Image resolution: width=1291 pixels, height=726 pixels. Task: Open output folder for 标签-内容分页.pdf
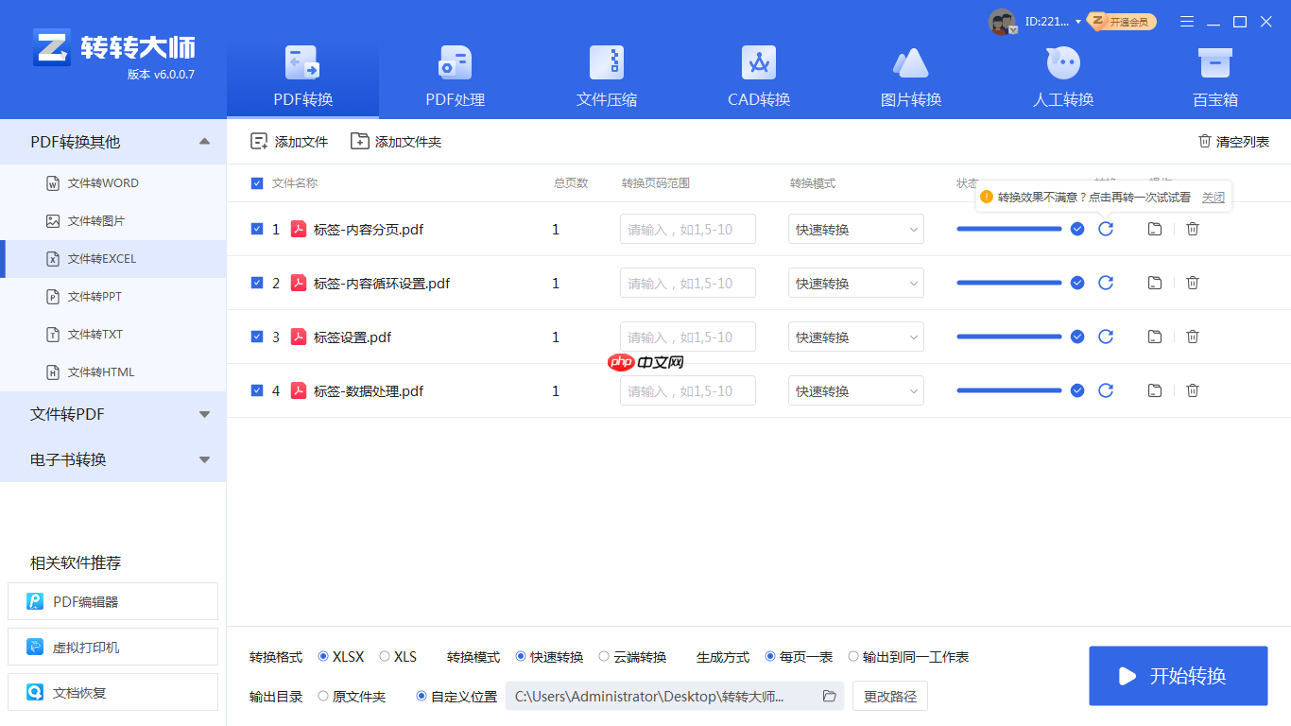pos(1154,229)
